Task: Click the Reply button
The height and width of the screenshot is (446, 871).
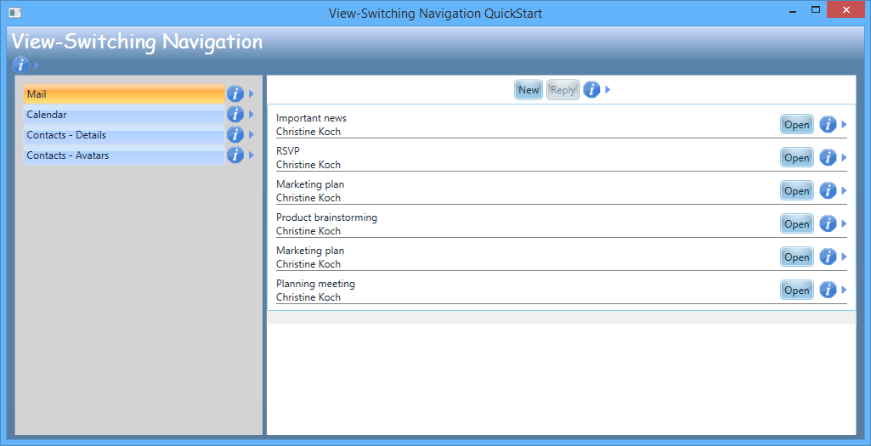Action: click(563, 90)
